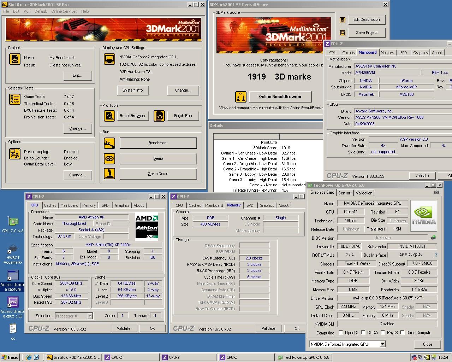Screen dimensions: 452x362
Task: Click the Display settings monitor icon
Action: (x=109, y=59)
